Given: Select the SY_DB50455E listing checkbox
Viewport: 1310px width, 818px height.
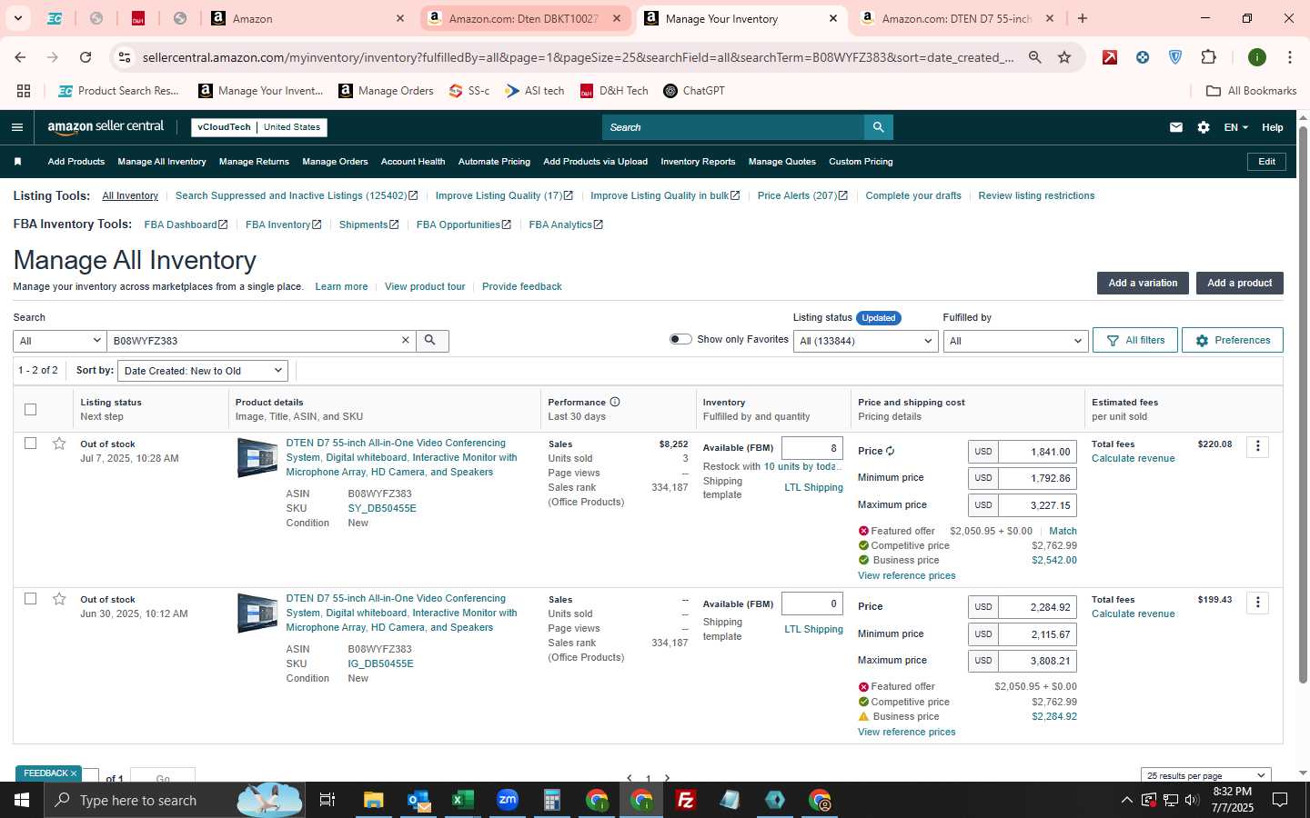Looking at the screenshot, I should (30, 444).
